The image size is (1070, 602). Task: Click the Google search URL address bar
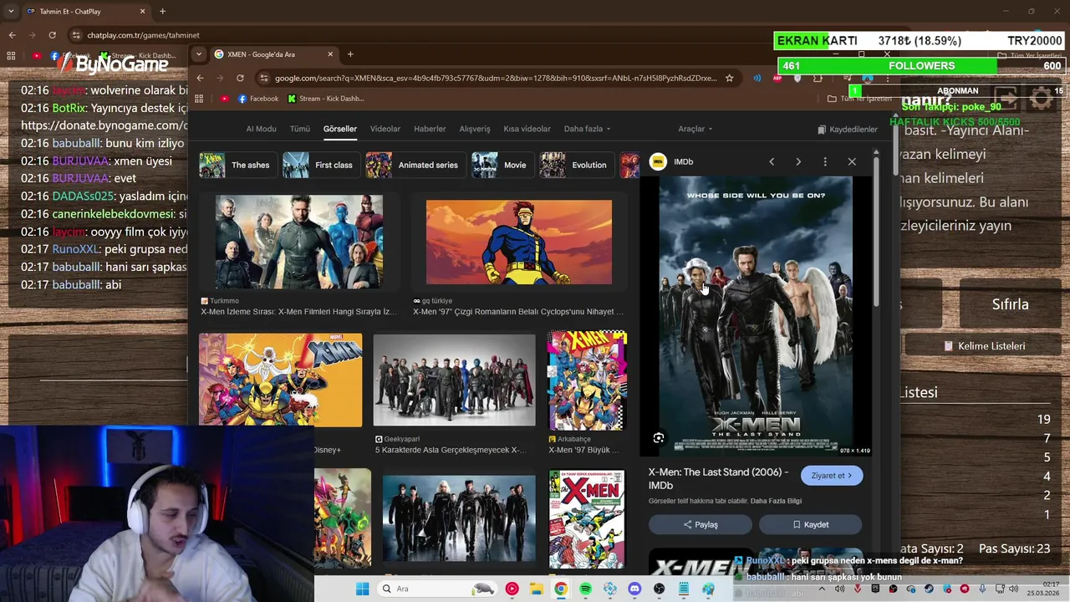coord(496,78)
